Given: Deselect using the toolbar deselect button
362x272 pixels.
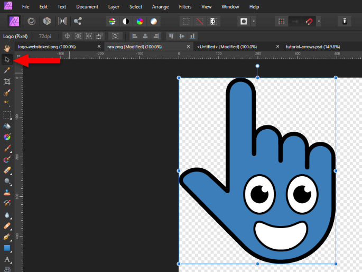Looking at the screenshot, I should [199, 21].
